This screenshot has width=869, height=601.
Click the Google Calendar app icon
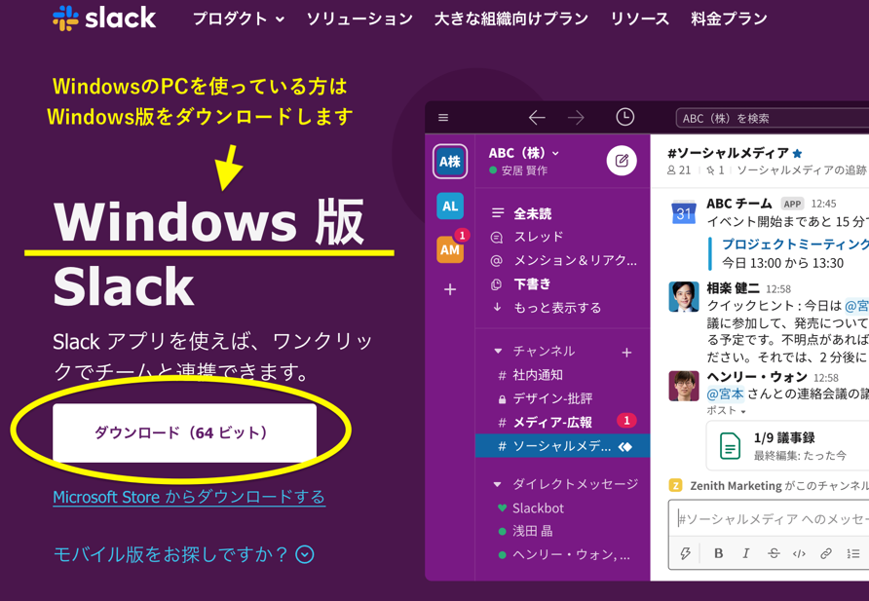click(x=683, y=212)
